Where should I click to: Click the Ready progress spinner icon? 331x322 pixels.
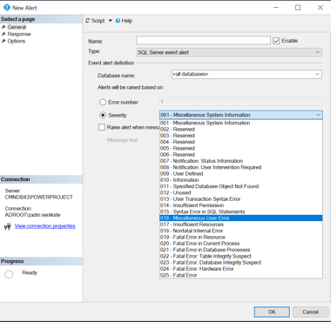coord(9,274)
